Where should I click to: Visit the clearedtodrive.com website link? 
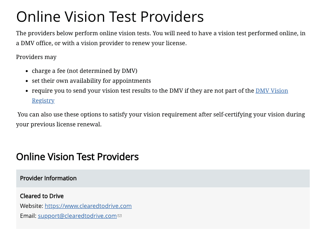tap(88, 206)
